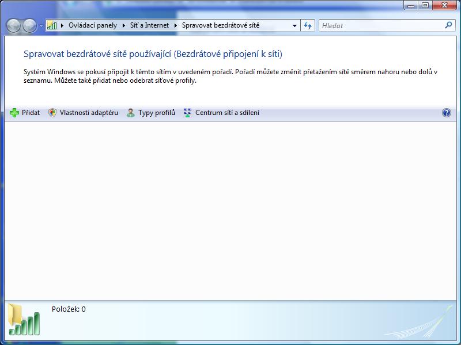This screenshot has height=345, width=461.
Task: Open Typy profilů
Action: point(150,113)
